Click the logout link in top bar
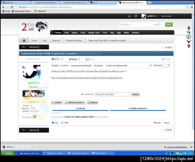Image resolution: width=195 pixels, height=162 pixels. point(166,16)
